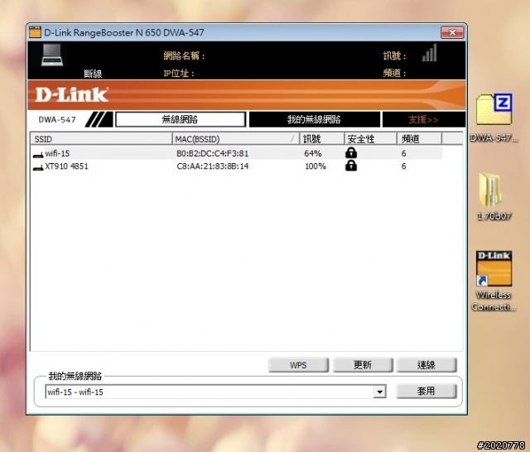530x452 pixels.
Task: Expand the 我的無線網路 profile dropdown arrow
Action: tap(380, 392)
